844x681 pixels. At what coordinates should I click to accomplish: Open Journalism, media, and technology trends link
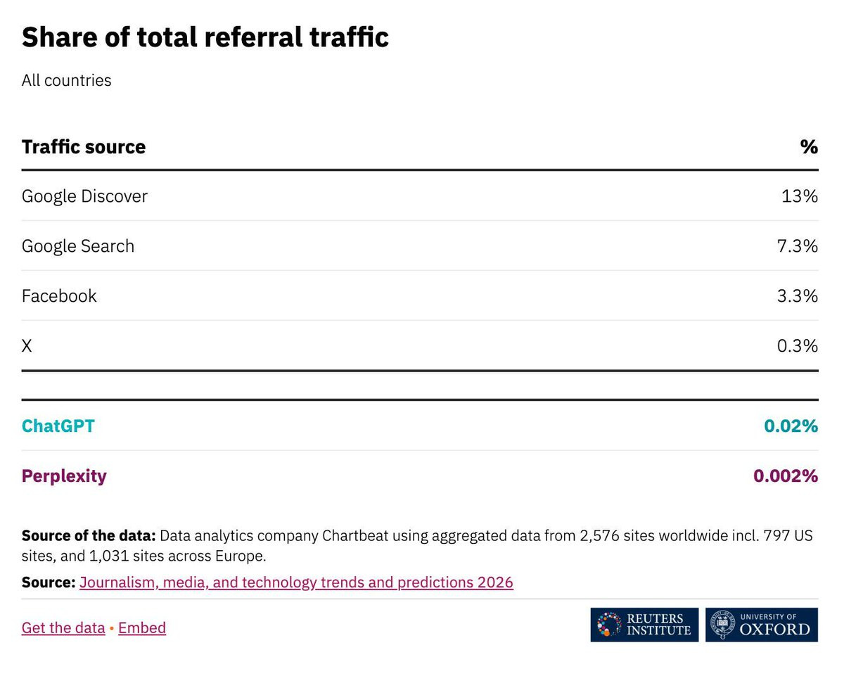(296, 583)
